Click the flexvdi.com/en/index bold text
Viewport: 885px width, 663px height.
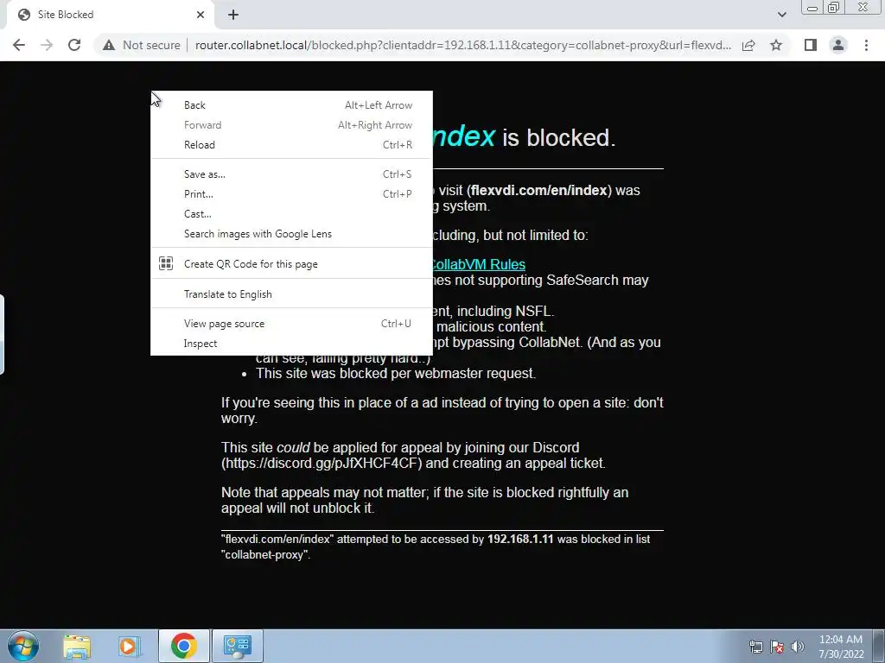539,191
